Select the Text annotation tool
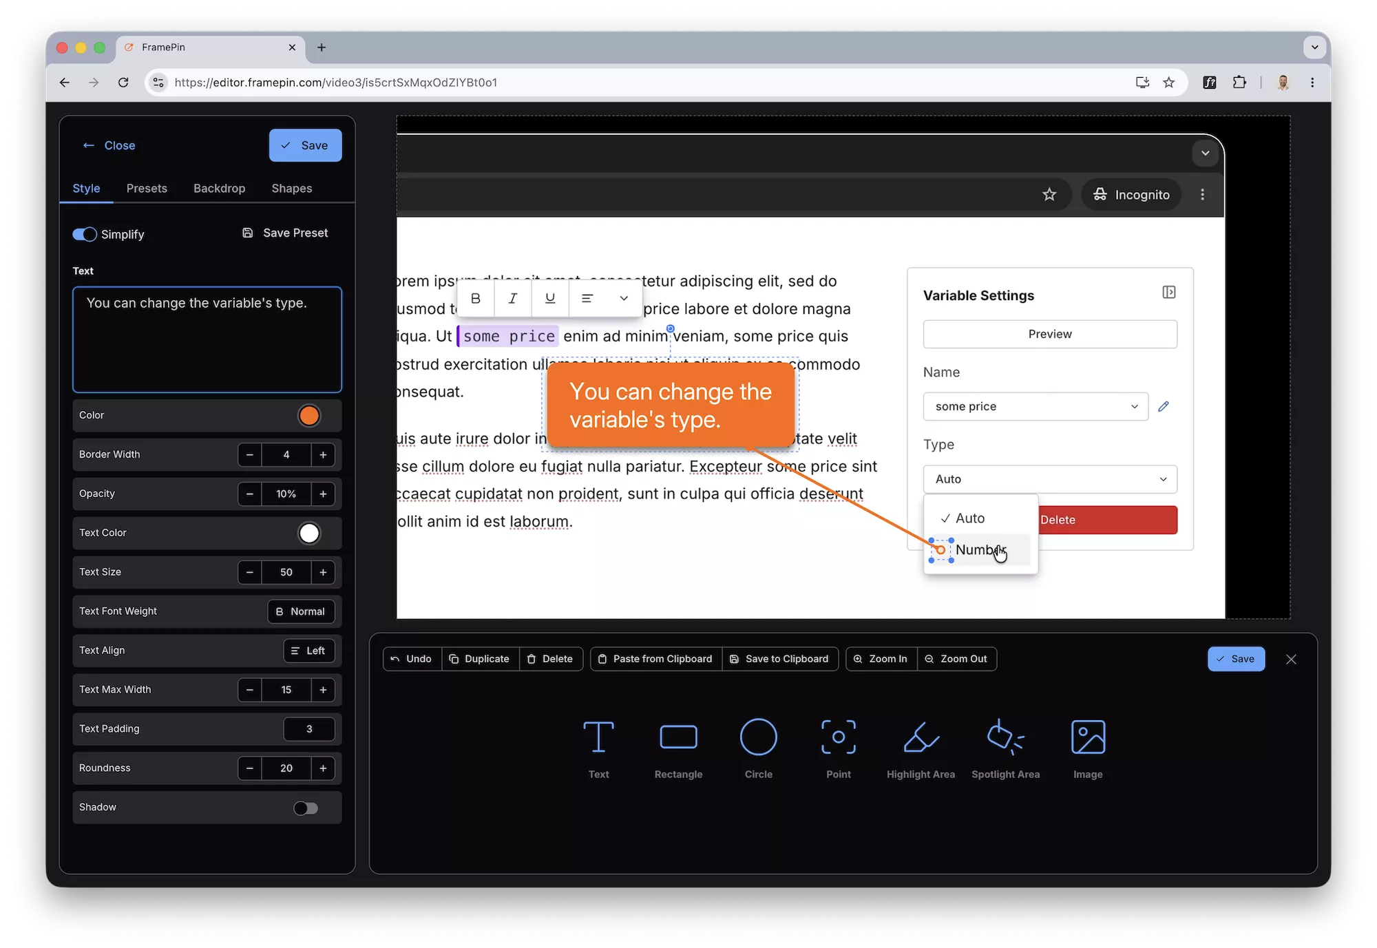This screenshot has width=1377, height=948. [x=598, y=749]
